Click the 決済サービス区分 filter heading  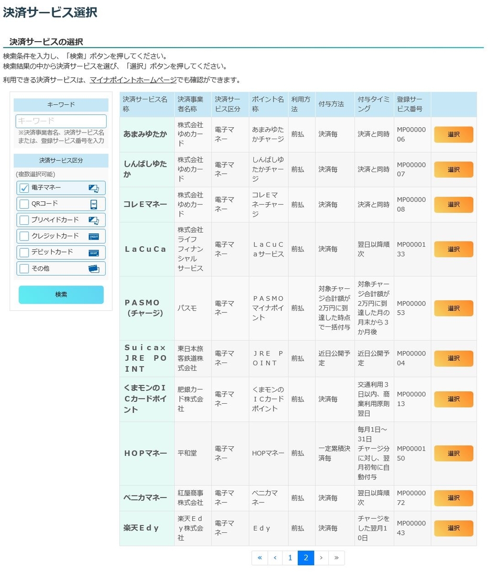[x=61, y=160]
